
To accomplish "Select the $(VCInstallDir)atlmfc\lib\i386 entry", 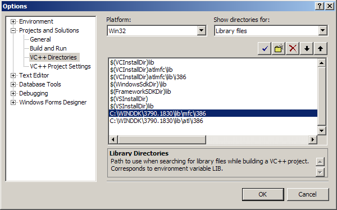I will tap(213, 77).
